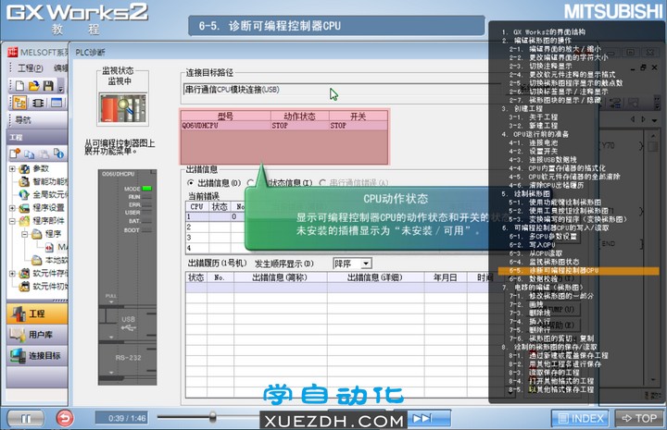Switch to the 工程 navigation tab

(x=37, y=313)
